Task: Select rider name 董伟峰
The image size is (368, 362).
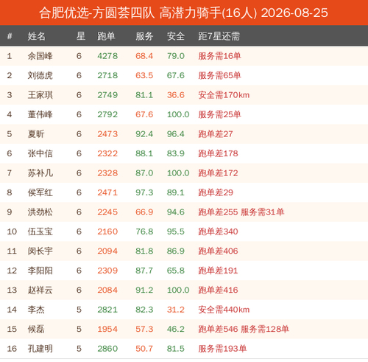Action: (x=40, y=114)
